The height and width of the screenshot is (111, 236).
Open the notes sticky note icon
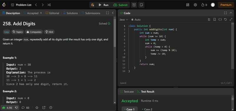coord(141,5)
